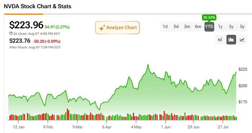This screenshot has height=133, width=252.
Task: Select the YTD range tab
Action: click(x=209, y=27)
